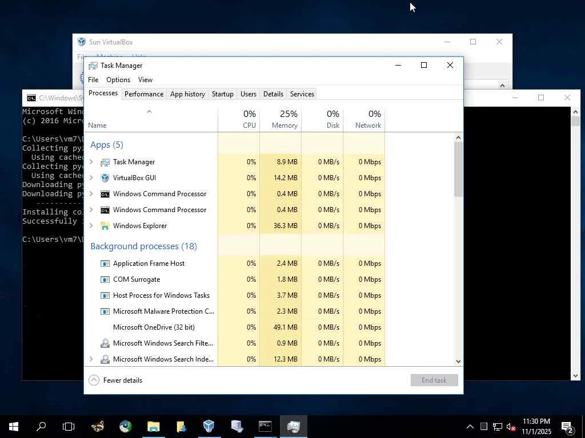This screenshot has width=585, height=438.
Task: Collapse view with Fewer details
Action: 115,380
